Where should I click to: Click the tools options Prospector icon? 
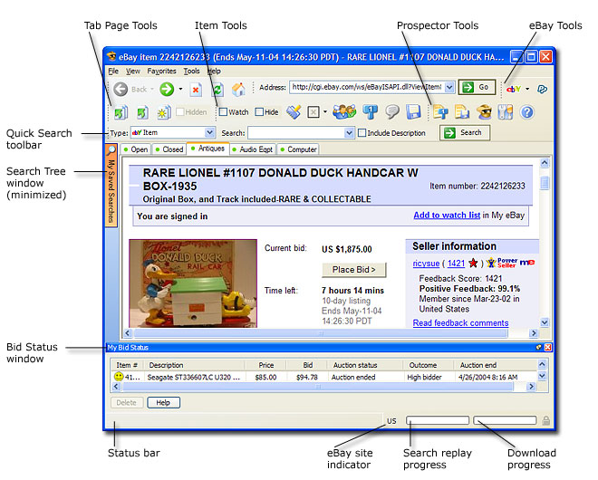506,112
